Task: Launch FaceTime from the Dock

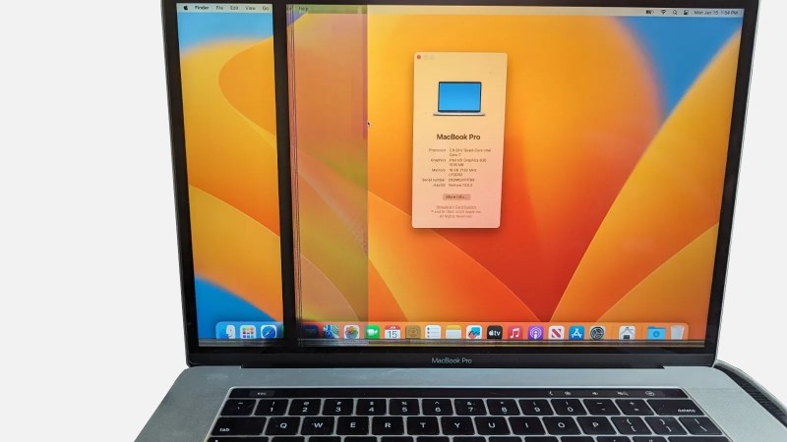Action: (372, 332)
